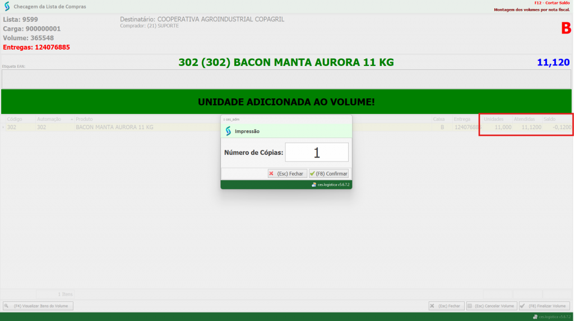Click the Atendidas value 11,1200
This screenshot has height=321, width=574.
[531, 127]
